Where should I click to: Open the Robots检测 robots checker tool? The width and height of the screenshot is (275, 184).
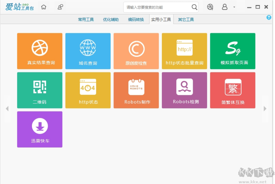[x=185, y=90]
